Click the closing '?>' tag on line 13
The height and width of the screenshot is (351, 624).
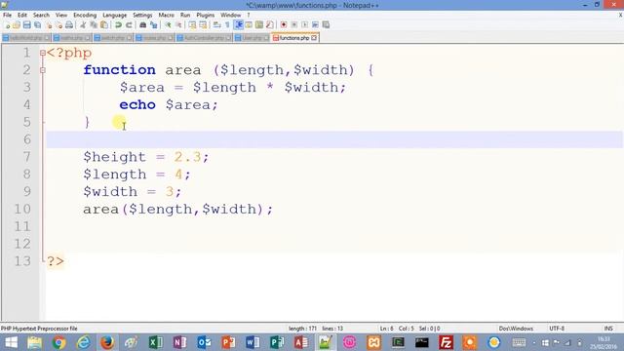pyautogui.click(x=56, y=261)
